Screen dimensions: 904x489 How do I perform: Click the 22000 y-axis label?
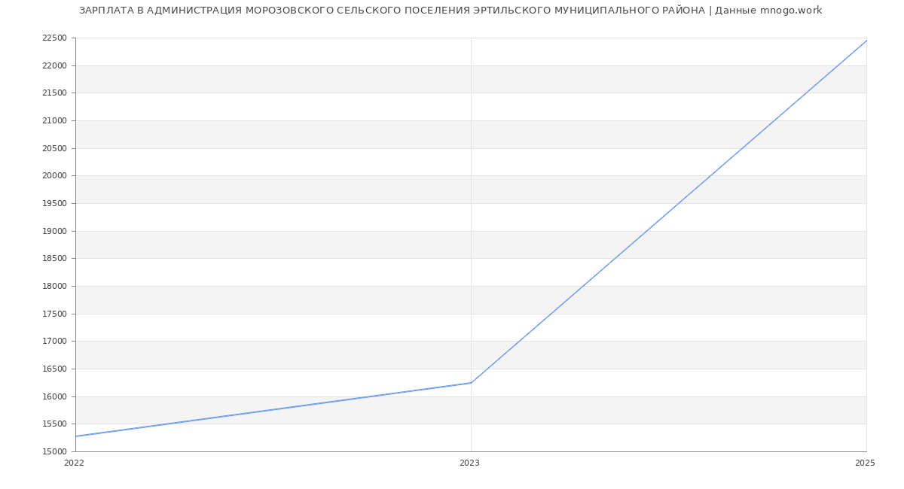(x=55, y=66)
